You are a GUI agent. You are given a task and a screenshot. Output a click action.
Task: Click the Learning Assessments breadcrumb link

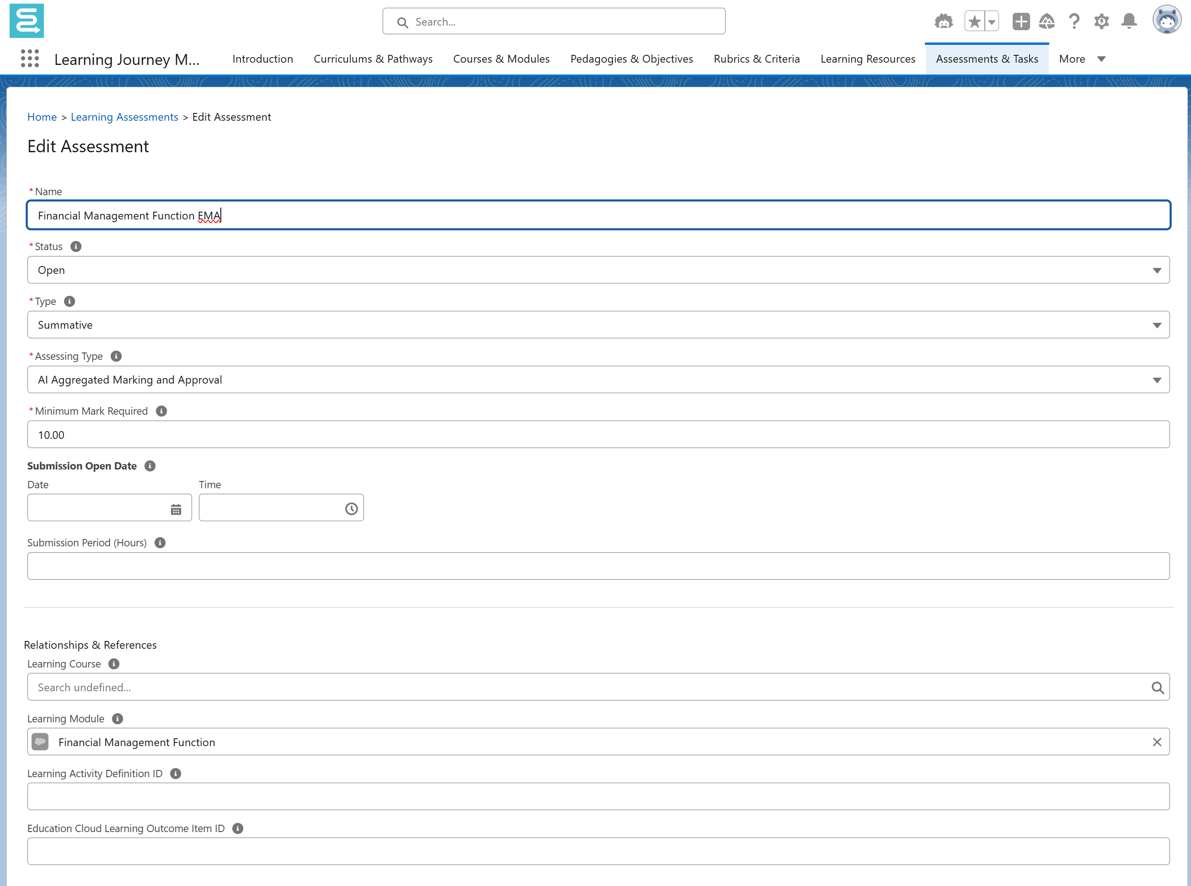coord(124,117)
